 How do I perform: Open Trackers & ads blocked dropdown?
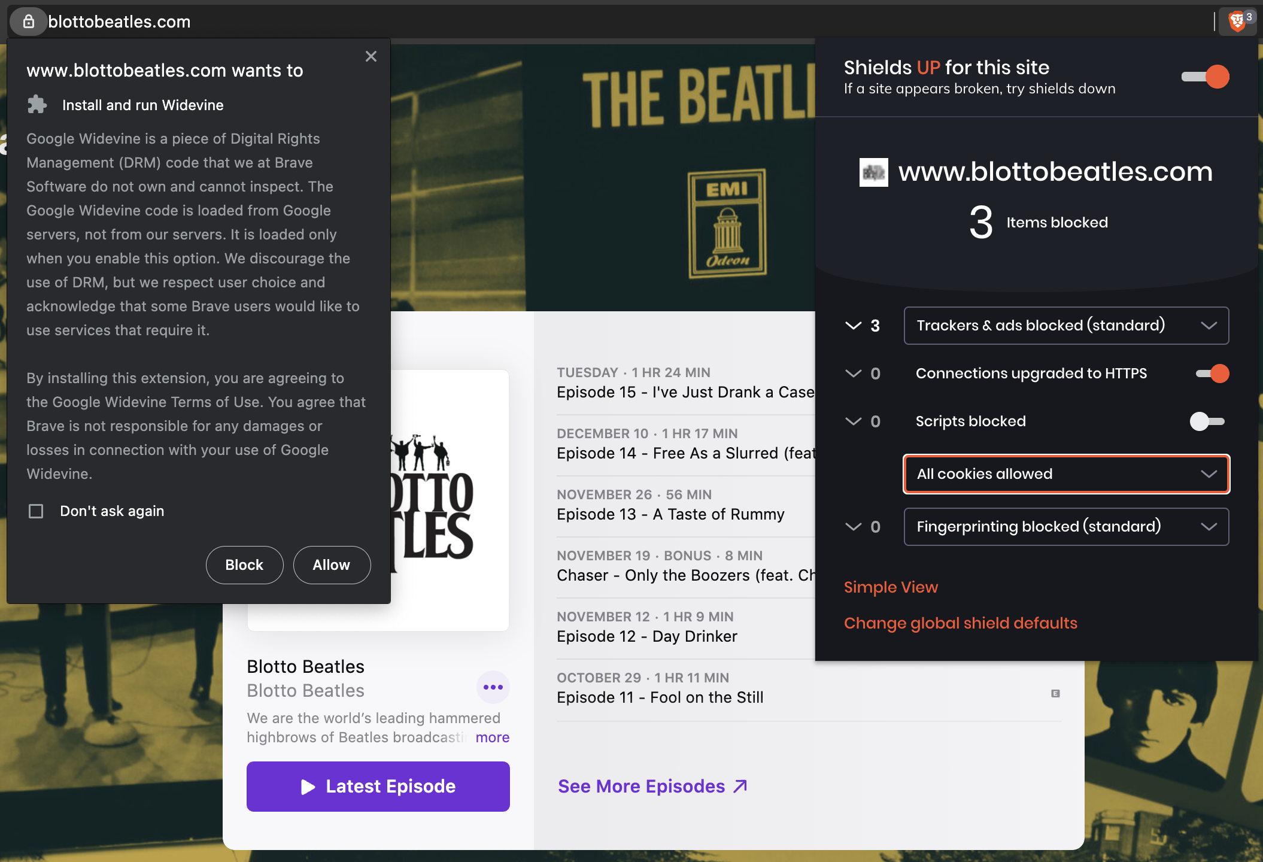1066,326
